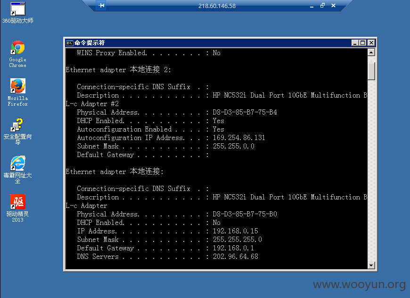Click the pin icon on the remote connection bar

[x=101, y=6]
